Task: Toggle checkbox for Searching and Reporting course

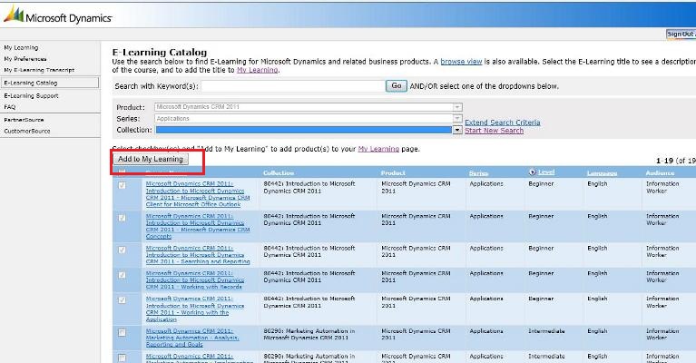Action: click(122, 250)
